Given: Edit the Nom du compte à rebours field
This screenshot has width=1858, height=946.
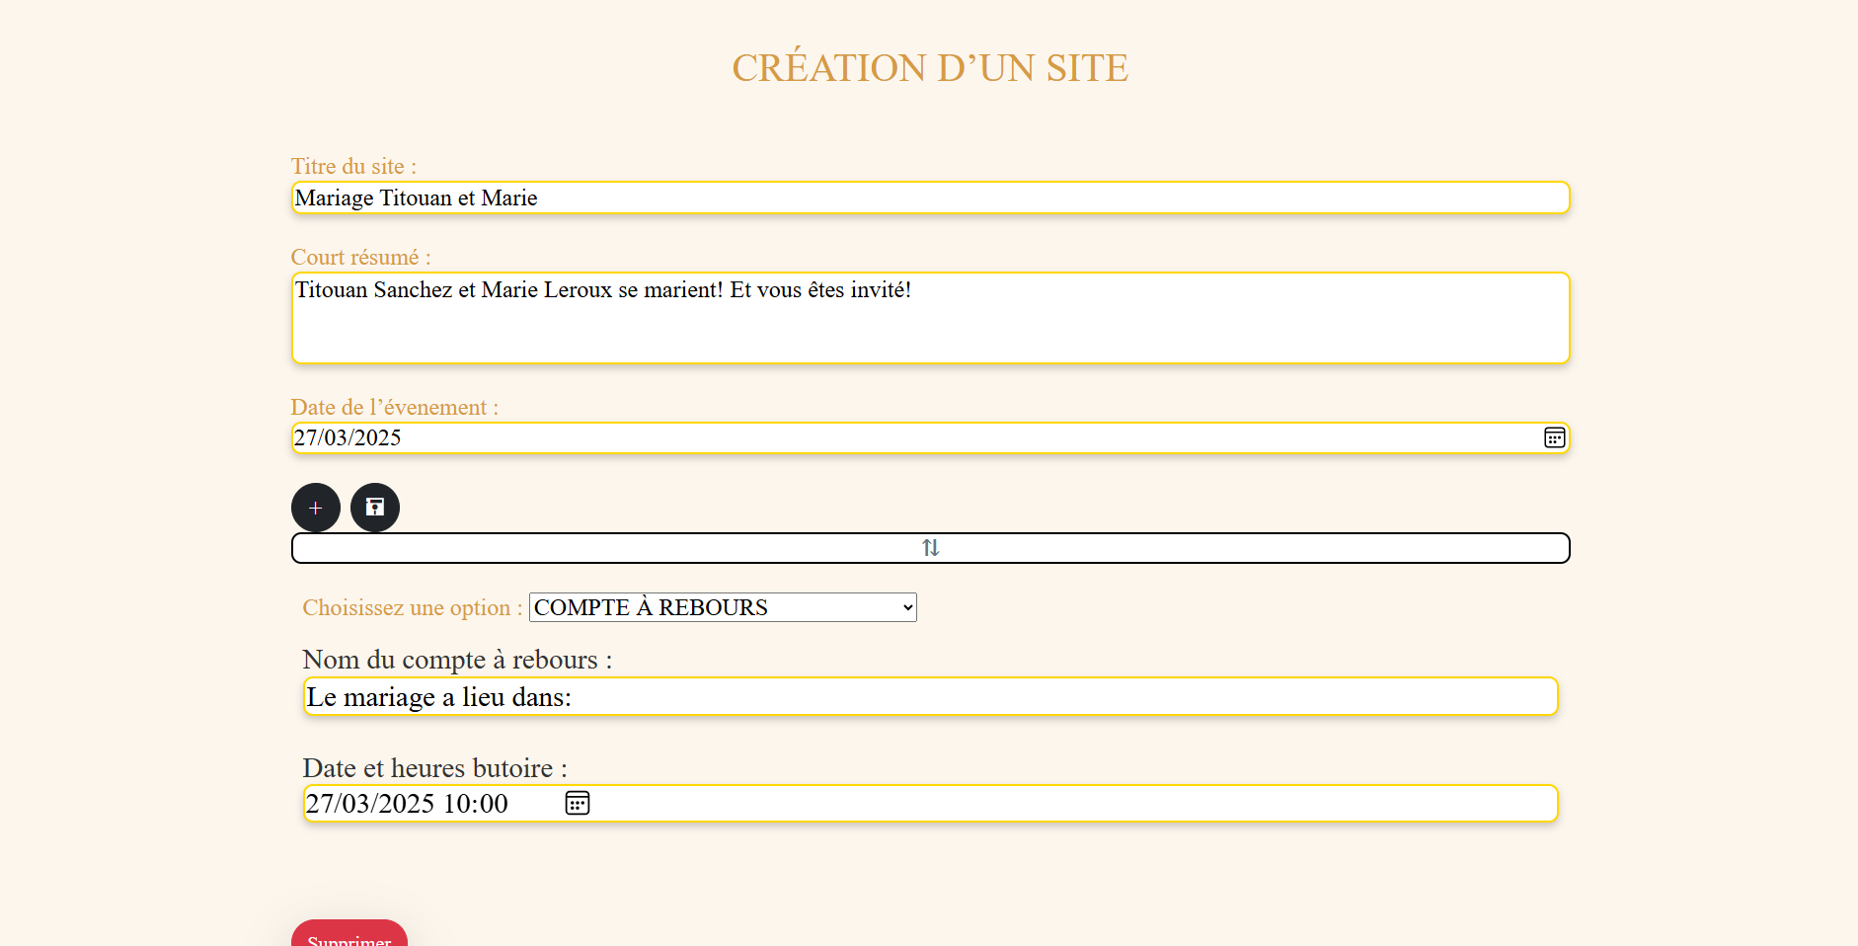Looking at the screenshot, I should pyautogui.click(x=931, y=696).
